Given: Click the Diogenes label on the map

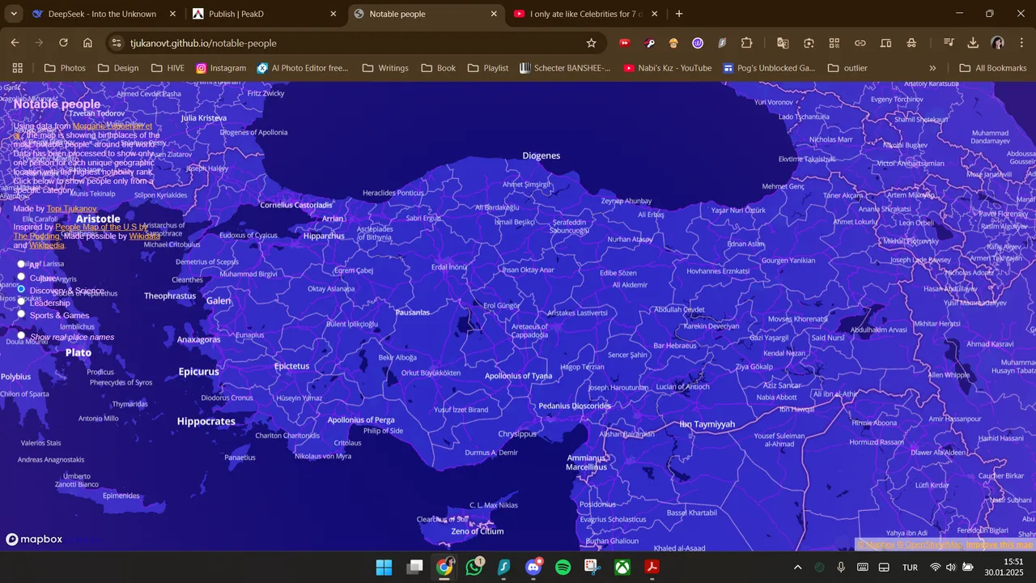Looking at the screenshot, I should point(541,155).
